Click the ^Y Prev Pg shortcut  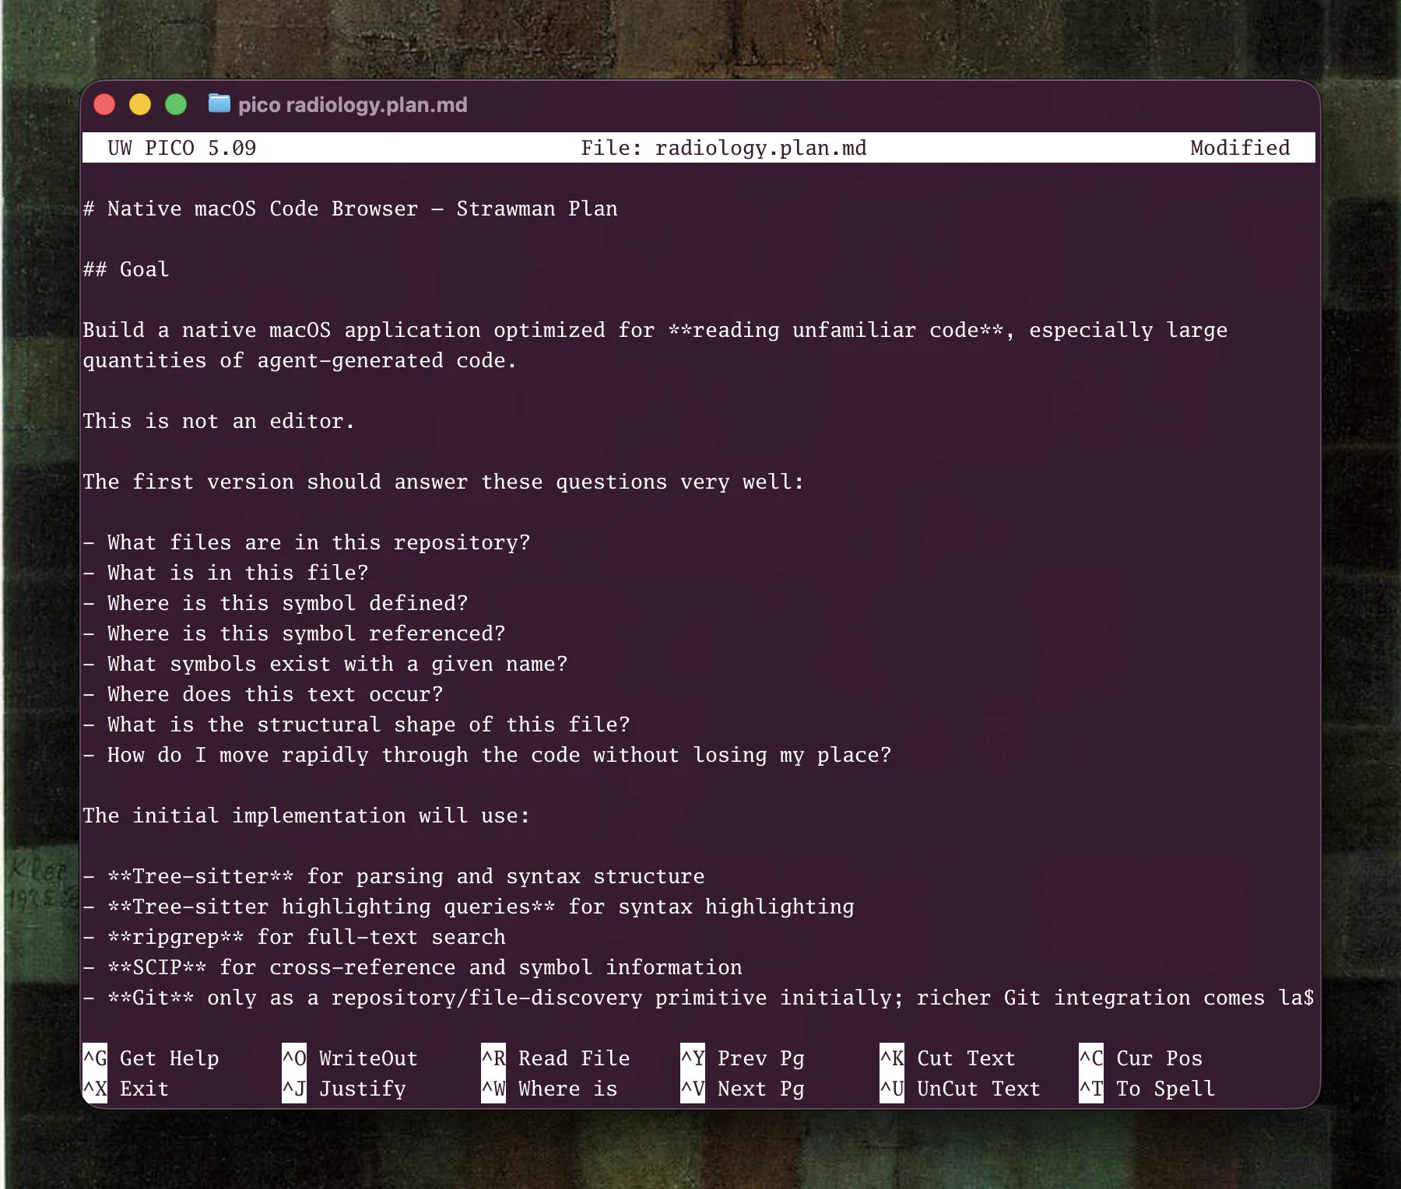point(743,1058)
